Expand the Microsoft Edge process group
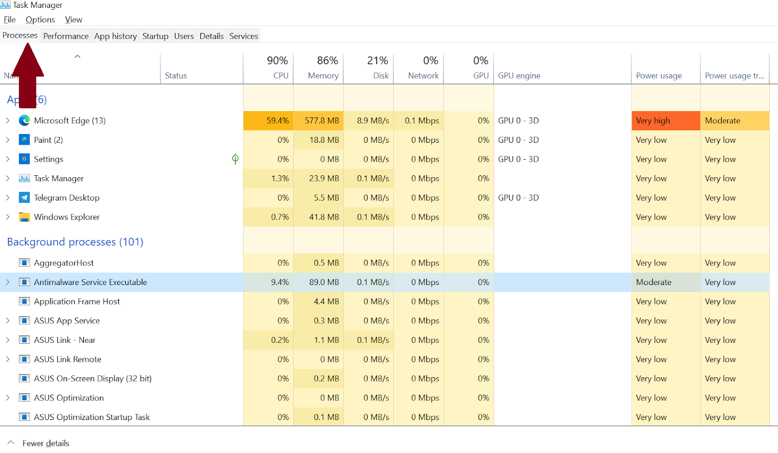The height and width of the screenshot is (453, 778). tap(8, 120)
